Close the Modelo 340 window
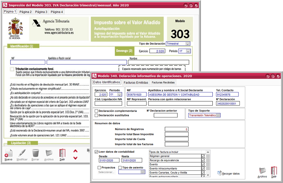Screen dimensions: 283x183 [x=278, y=76]
